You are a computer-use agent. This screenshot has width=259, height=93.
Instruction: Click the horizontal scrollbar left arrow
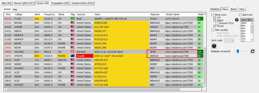(5, 89)
